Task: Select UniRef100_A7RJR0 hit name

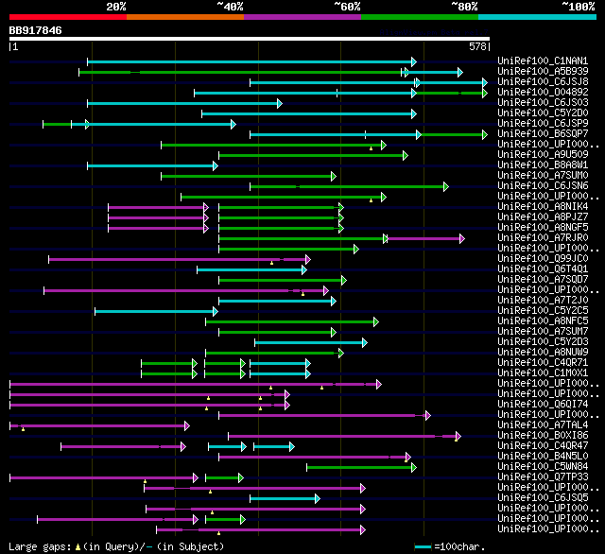Action: (543, 238)
